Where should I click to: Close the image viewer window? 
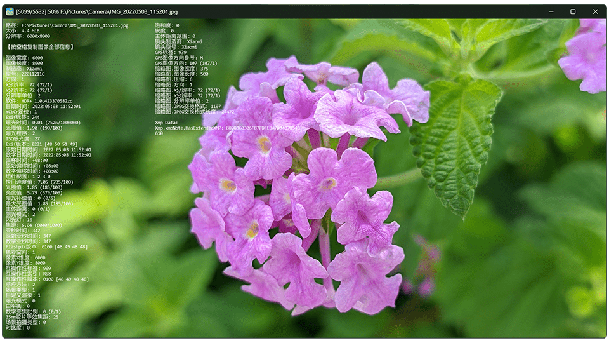pos(596,11)
